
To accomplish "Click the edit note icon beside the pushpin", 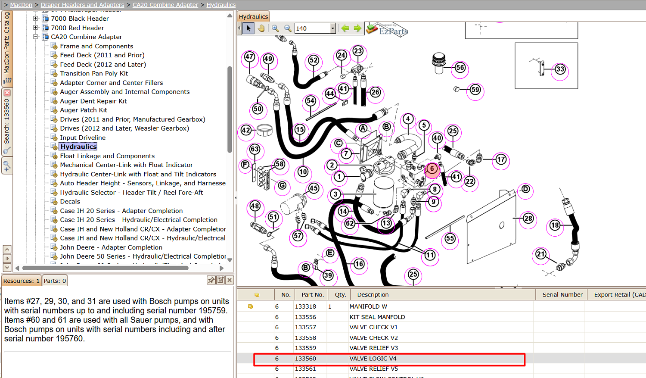I will (221, 280).
